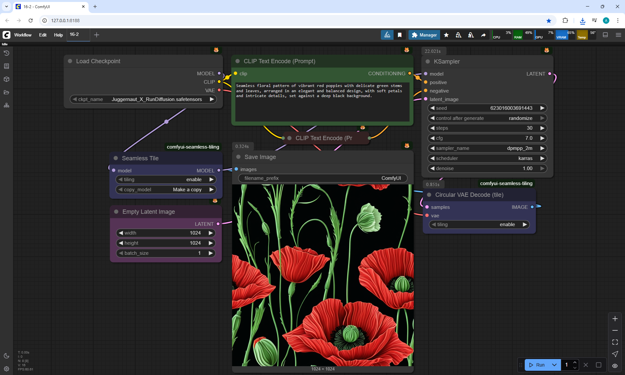Click the bookmark icon in top toolbar

point(399,35)
